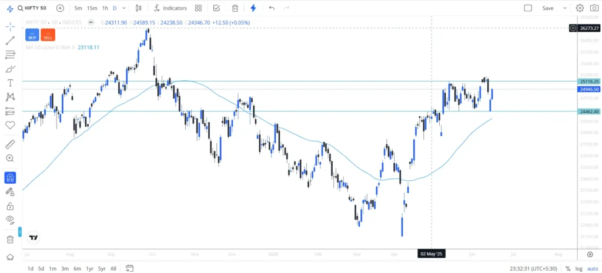Select the zoom in magnifier tool
Viewport: 602px width, 273px height.
11,159
